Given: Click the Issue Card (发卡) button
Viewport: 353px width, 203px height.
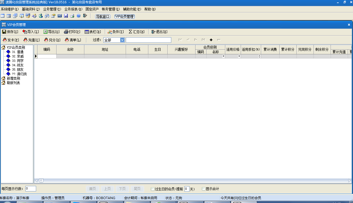Looking at the screenshot, I should click(x=11, y=40).
